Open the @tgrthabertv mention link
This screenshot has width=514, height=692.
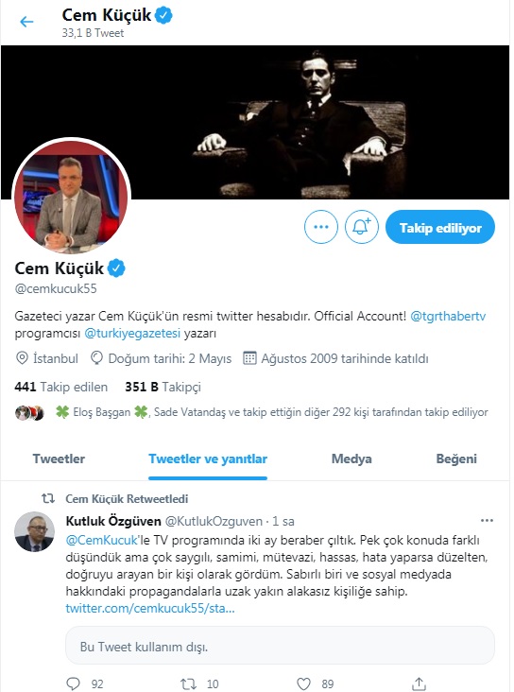click(x=448, y=317)
